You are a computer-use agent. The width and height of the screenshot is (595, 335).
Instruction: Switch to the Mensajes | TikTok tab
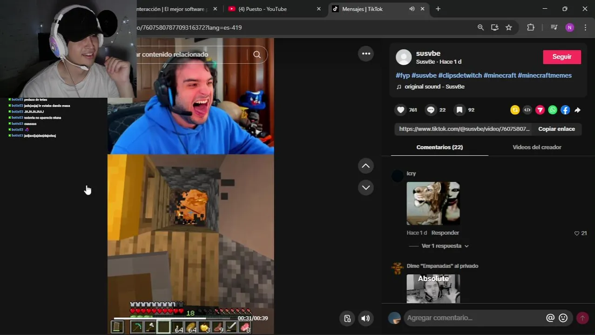(x=379, y=9)
